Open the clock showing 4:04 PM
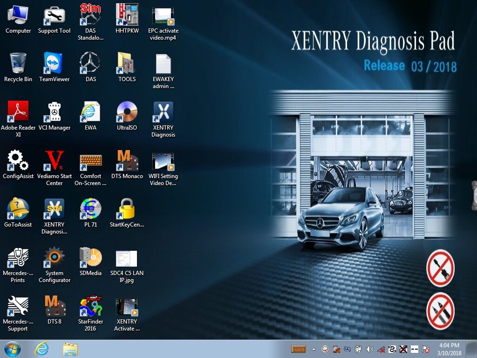This screenshot has width=477, height=358. tap(450, 349)
